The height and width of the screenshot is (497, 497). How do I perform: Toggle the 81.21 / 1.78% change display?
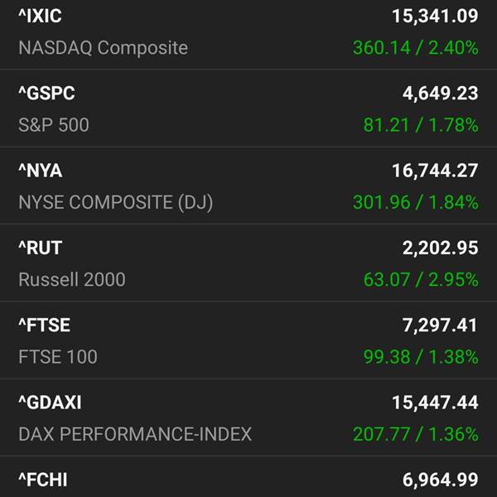click(421, 125)
